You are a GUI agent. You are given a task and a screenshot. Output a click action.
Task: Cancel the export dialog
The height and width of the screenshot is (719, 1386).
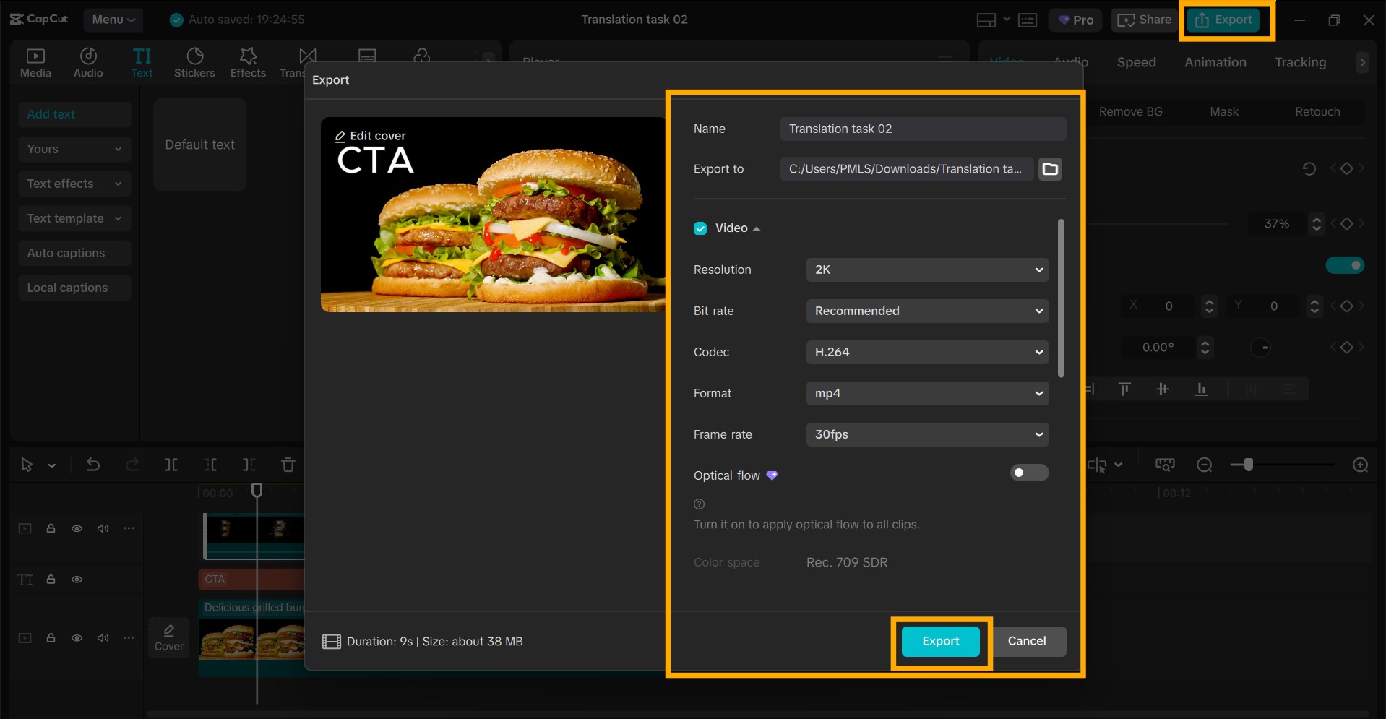[1026, 641]
